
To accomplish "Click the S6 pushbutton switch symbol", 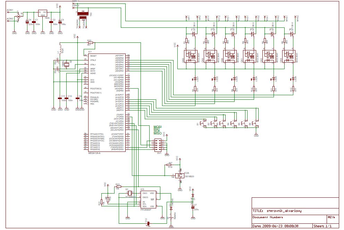I will [x=255, y=123].
